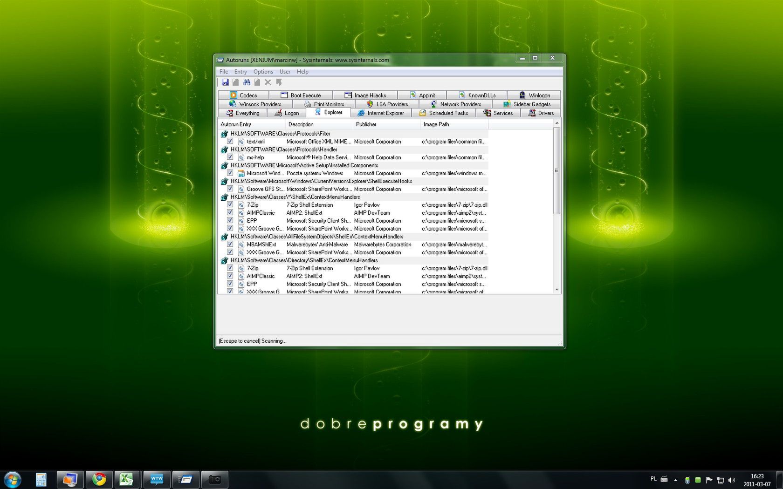Click the Properties toolbar icon beside the binoculars

point(257,82)
